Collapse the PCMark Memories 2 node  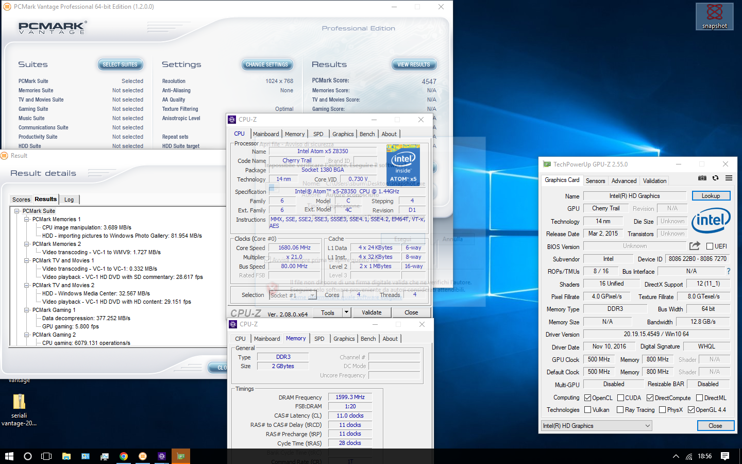(27, 244)
